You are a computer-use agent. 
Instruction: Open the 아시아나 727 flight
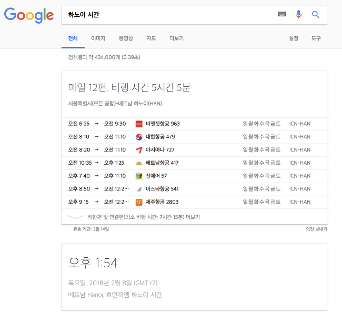tap(160, 150)
